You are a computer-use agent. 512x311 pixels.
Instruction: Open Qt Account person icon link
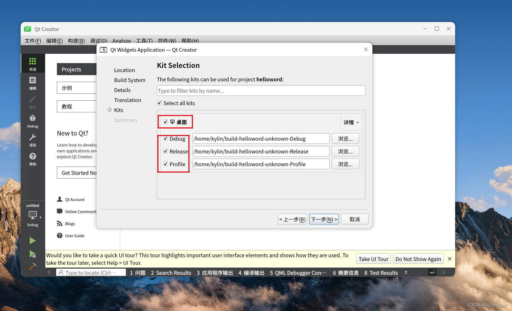pyautogui.click(x=60, y=199)
